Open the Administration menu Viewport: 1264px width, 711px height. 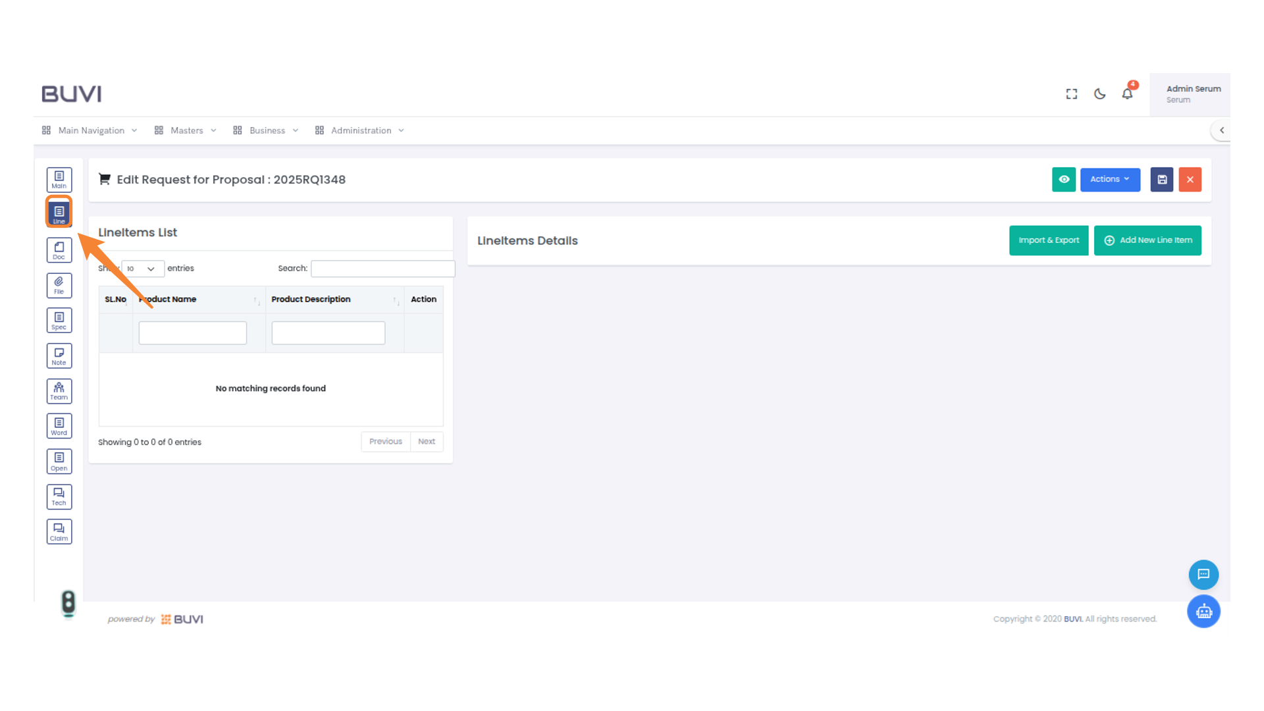click(361, 130)
